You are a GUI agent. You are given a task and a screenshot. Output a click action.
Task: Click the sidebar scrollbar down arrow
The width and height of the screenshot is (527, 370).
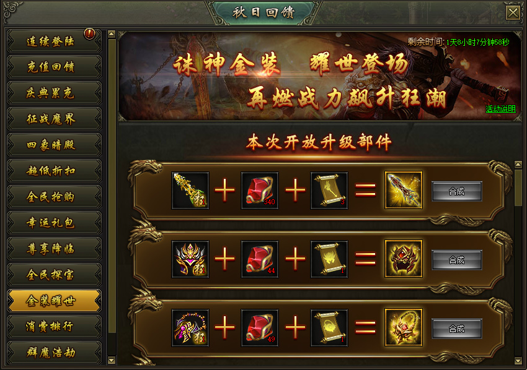[x=112, y=360]
